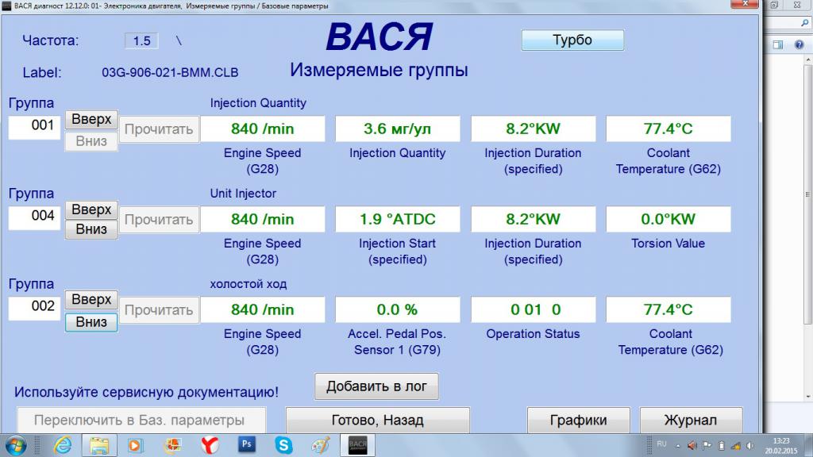Viewport: 813px width, 457px height.
Task: Check the battery tray icon
Action: click(x=721, y=446)
